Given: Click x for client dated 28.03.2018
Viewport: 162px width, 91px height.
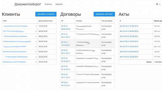Looking at the screenshot, I should click(36, 36).
